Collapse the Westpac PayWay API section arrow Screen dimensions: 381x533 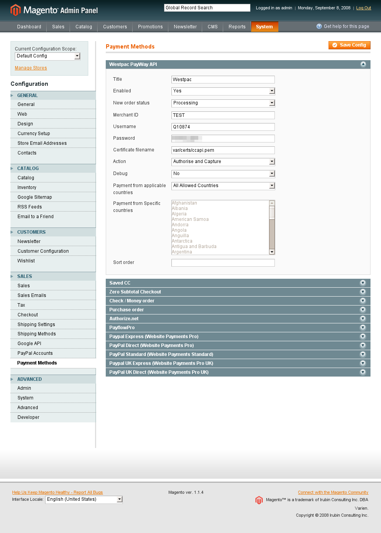(363, 64)
